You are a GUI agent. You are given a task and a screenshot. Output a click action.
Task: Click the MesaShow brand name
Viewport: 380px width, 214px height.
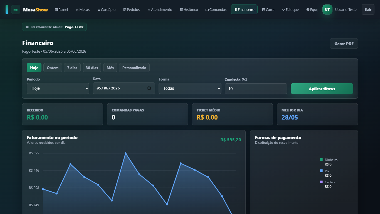coord(35,9)
